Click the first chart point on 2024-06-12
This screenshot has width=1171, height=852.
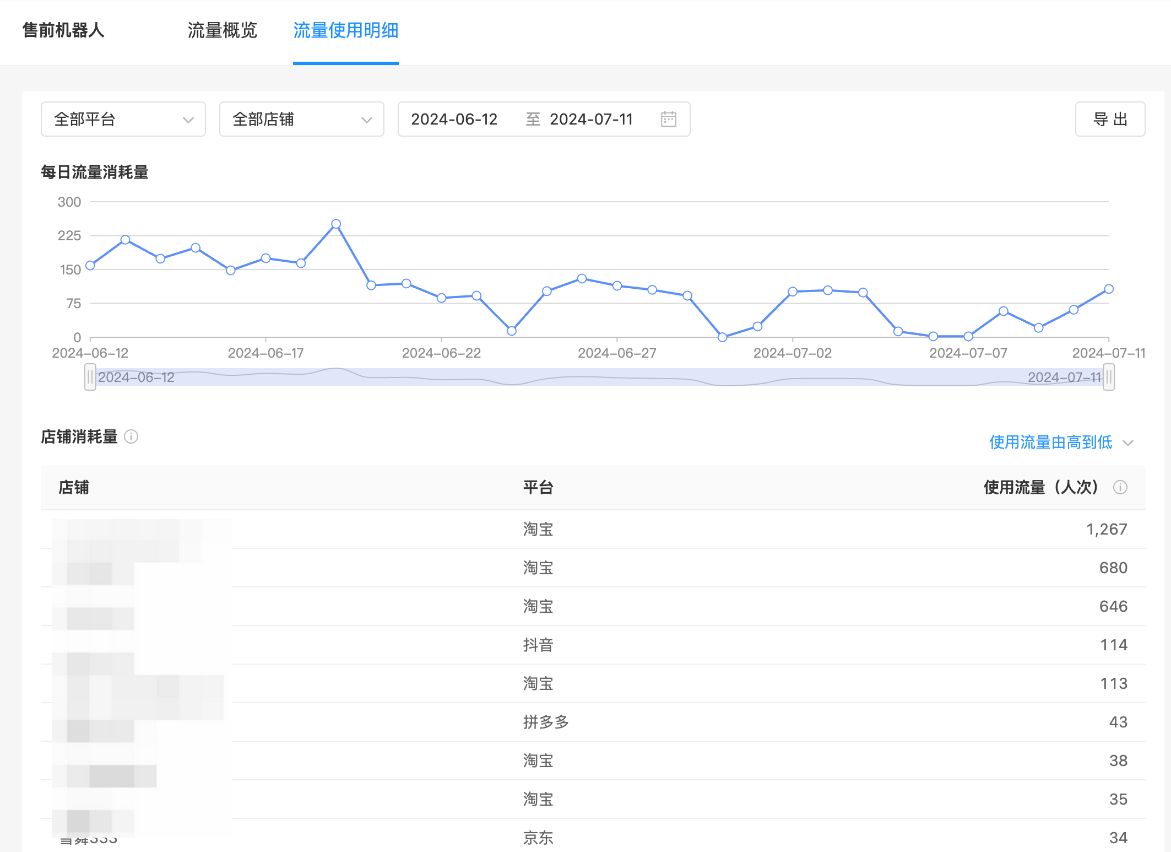click(90, 265)
